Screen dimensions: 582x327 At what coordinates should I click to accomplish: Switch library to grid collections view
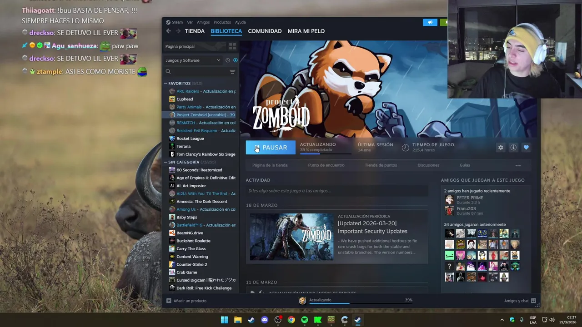[232, 46]
